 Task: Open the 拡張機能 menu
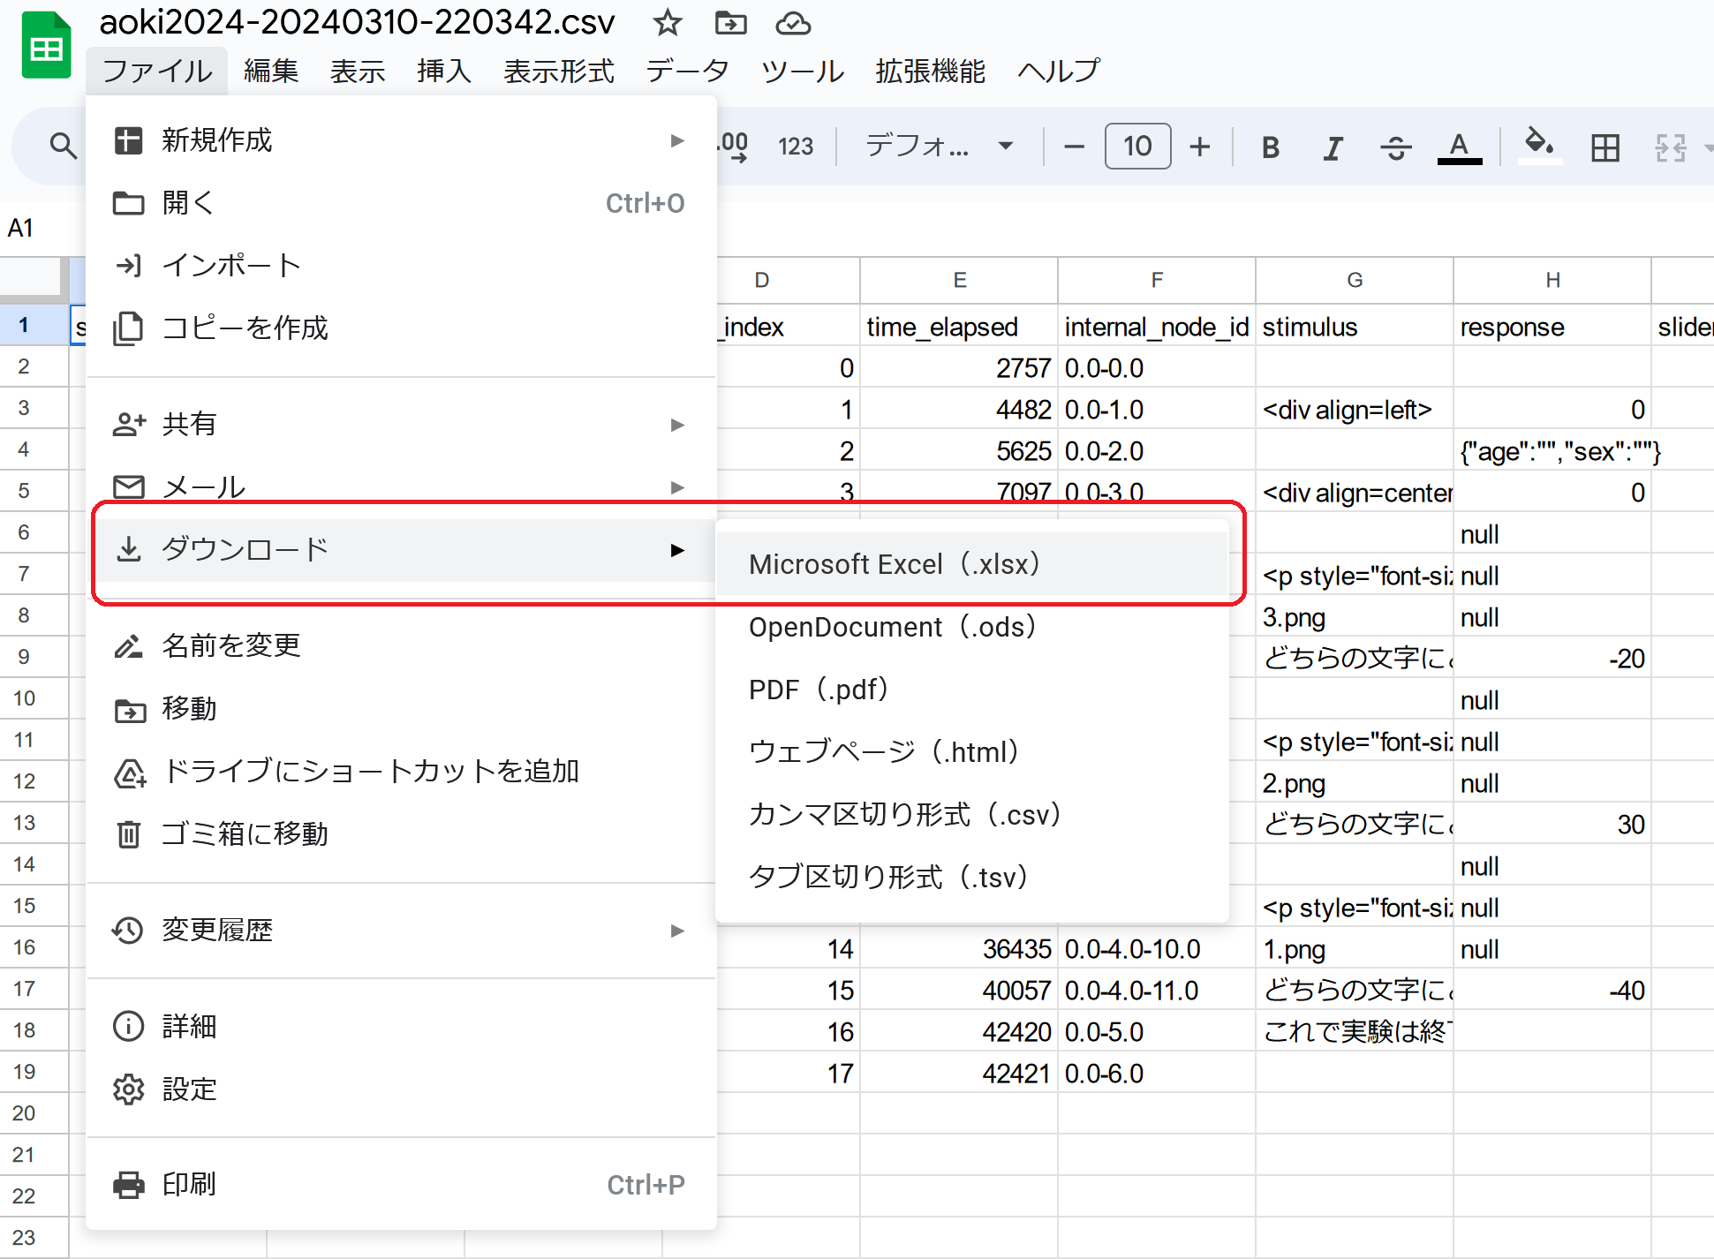pos(929,72)
